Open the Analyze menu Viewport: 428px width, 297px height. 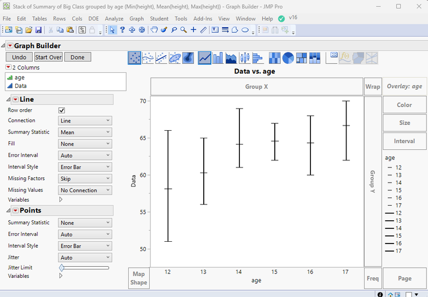(x=114, y=19)
